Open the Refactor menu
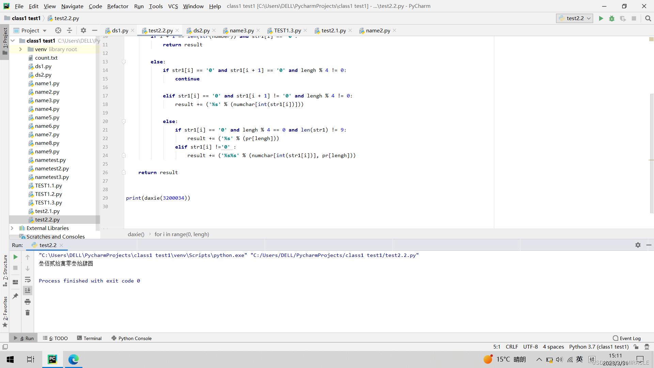654x368 pixels. click(x=118, y=6)
